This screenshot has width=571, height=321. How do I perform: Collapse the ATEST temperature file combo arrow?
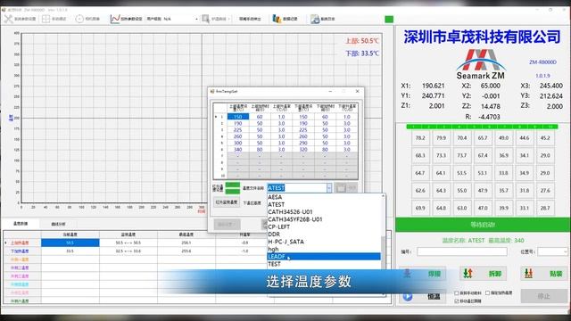tap(329, 188)
